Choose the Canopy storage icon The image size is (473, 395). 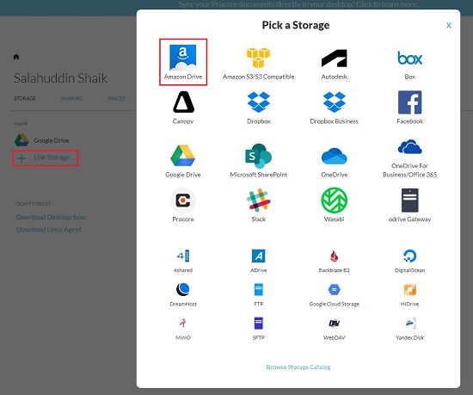tap(183, 102)
